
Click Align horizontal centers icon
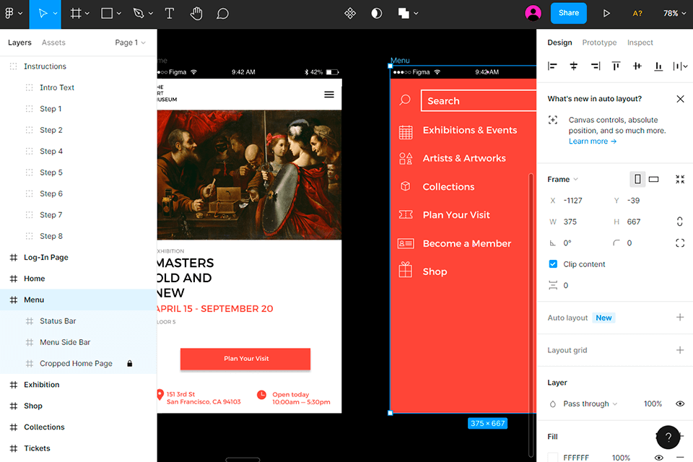[x=574, y=66]
